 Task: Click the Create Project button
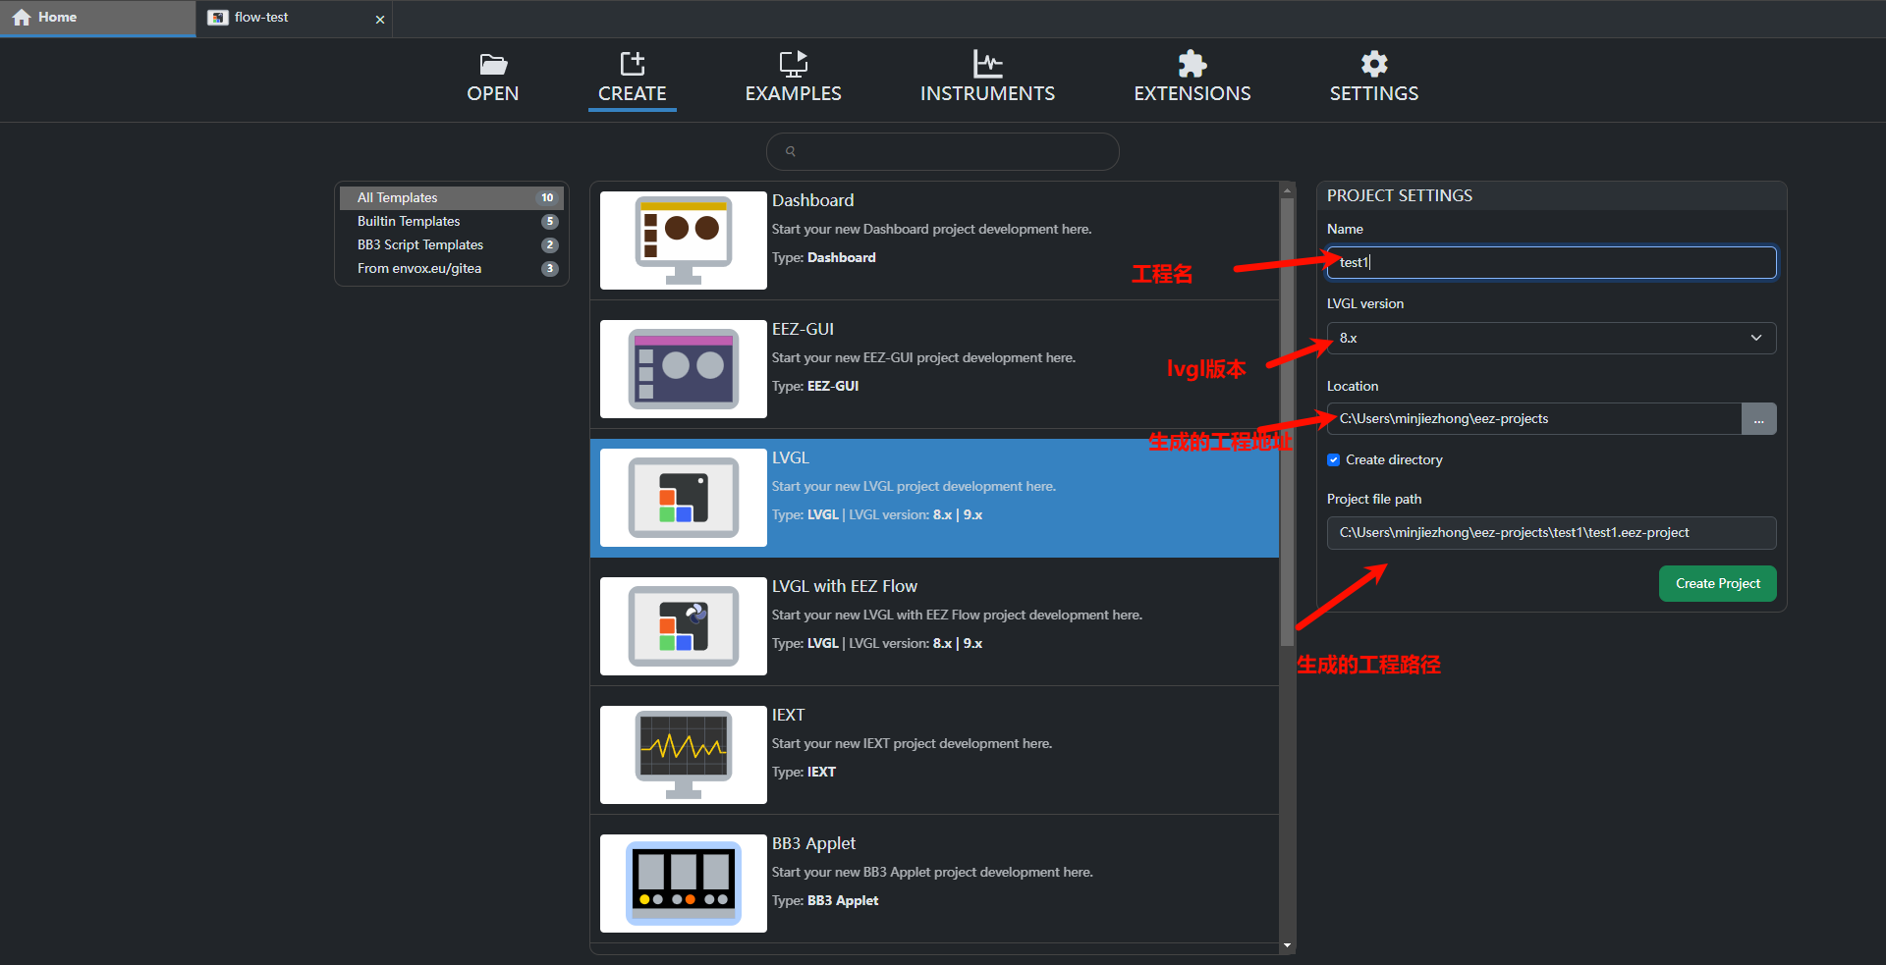[1717, 583]
